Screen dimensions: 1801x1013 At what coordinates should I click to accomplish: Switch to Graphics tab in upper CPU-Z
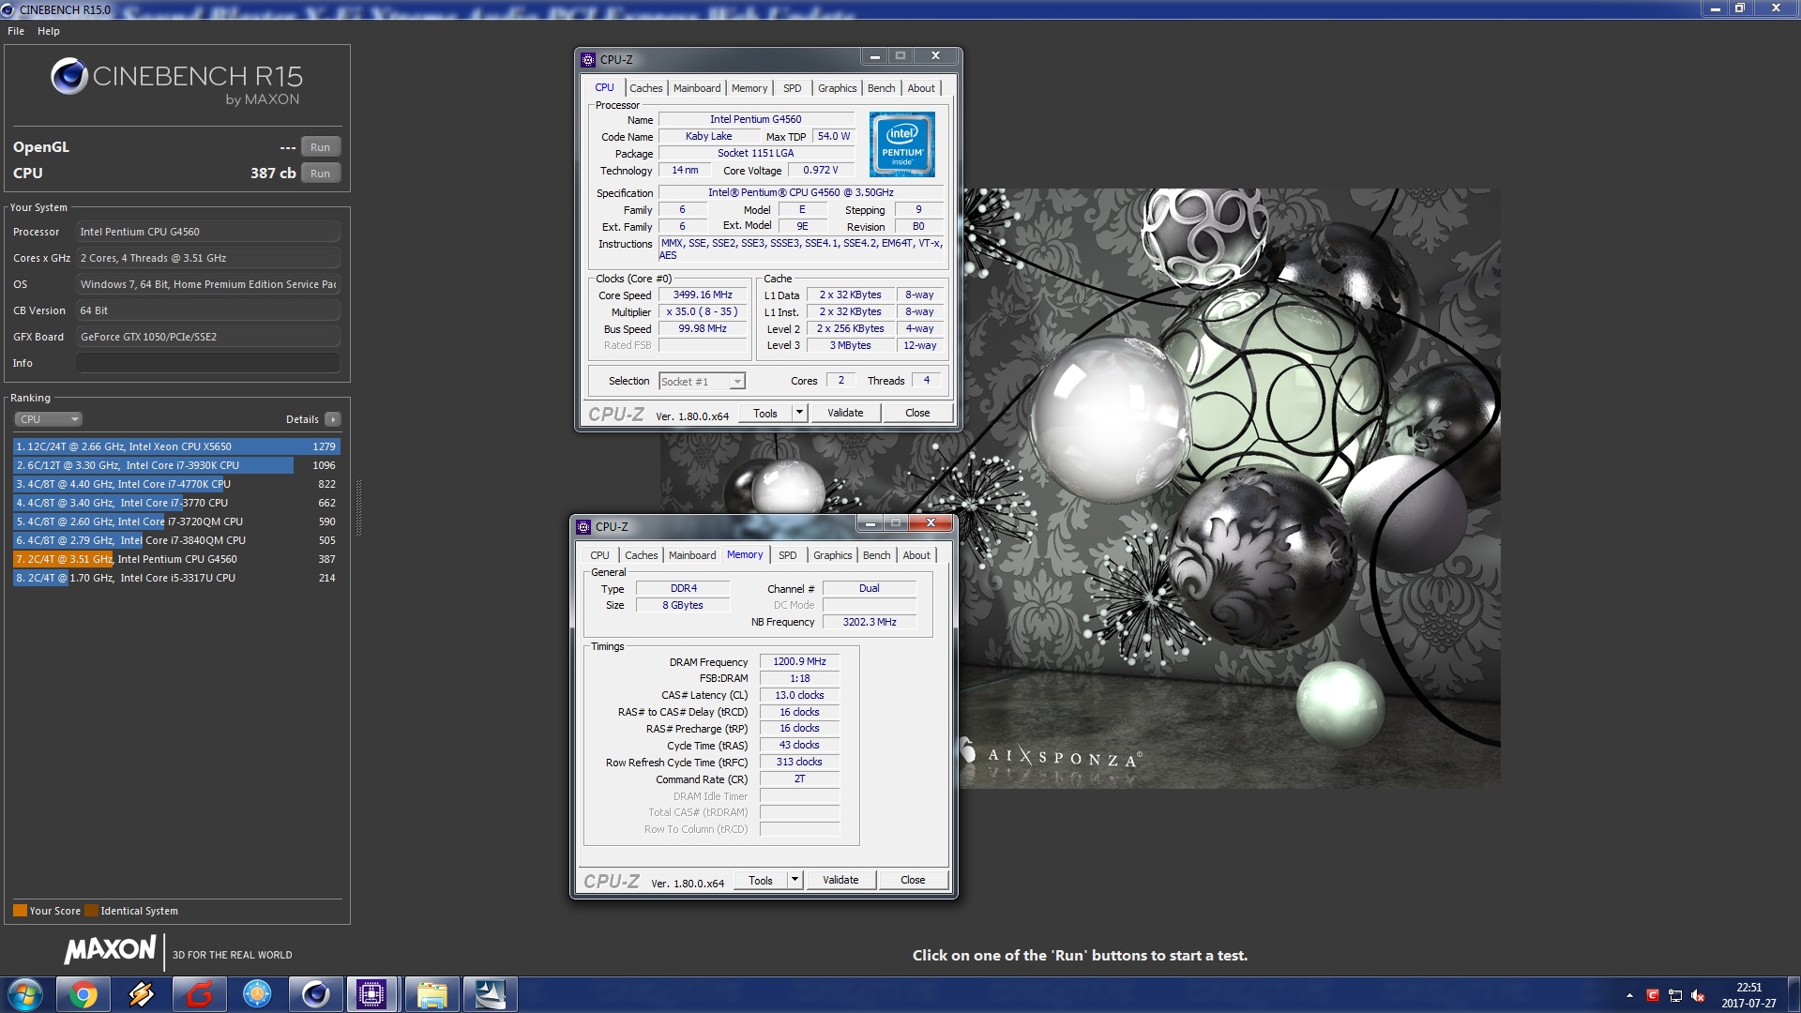point(838,88)
